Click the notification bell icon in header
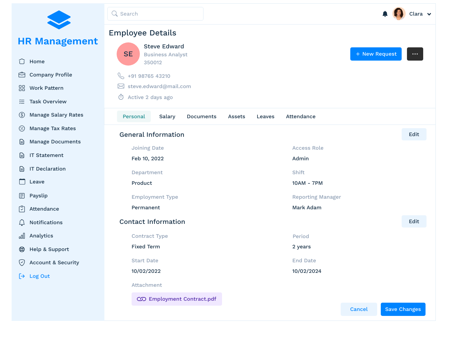This screenshot has height=354, width=457. 385,14
